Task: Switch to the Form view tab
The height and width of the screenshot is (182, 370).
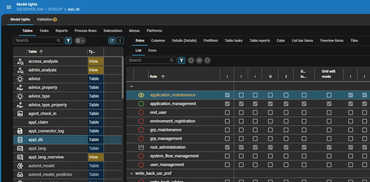Action: coord(152,51)
